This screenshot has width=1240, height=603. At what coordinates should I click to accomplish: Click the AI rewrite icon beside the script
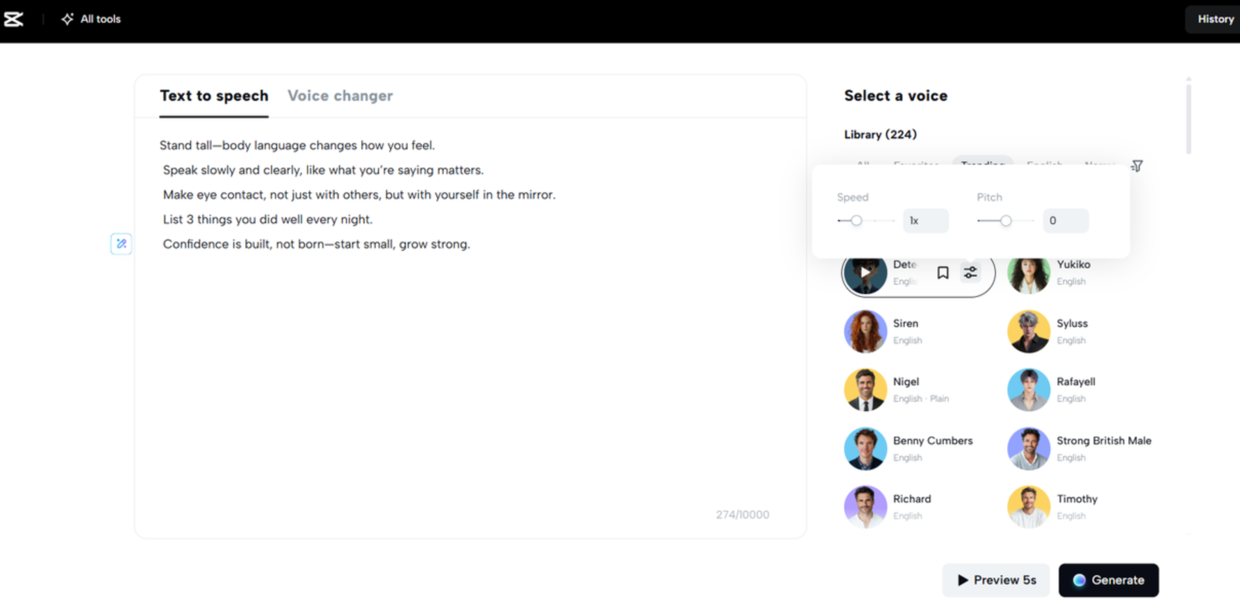(121, 243)
